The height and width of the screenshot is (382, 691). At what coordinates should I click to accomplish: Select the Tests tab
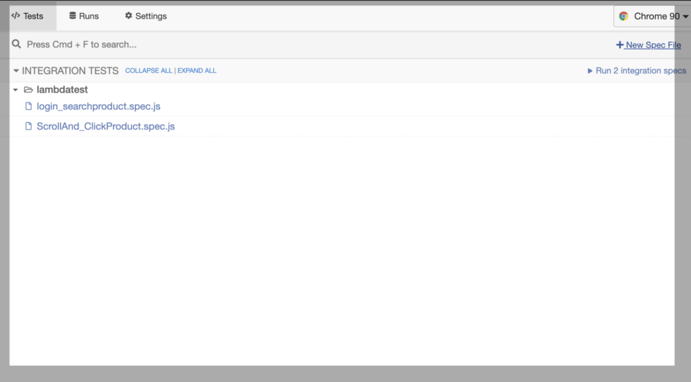28,16
